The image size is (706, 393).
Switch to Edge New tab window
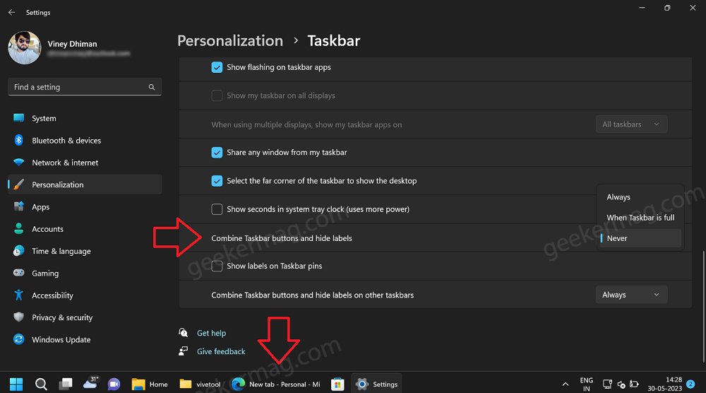click(x=275, y=384)
